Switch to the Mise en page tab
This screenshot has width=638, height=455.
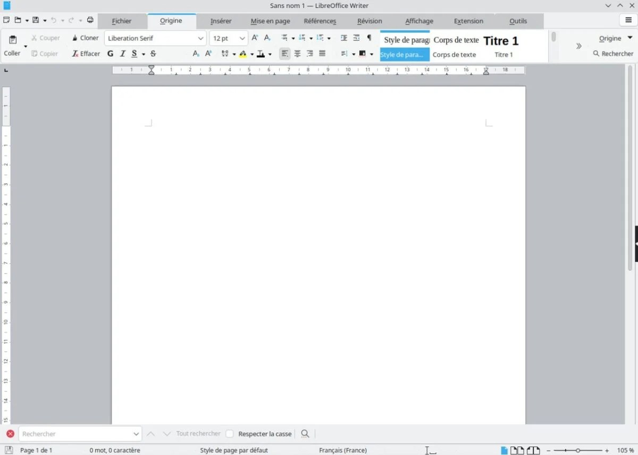pyautogui.click(x=271, y=21)
